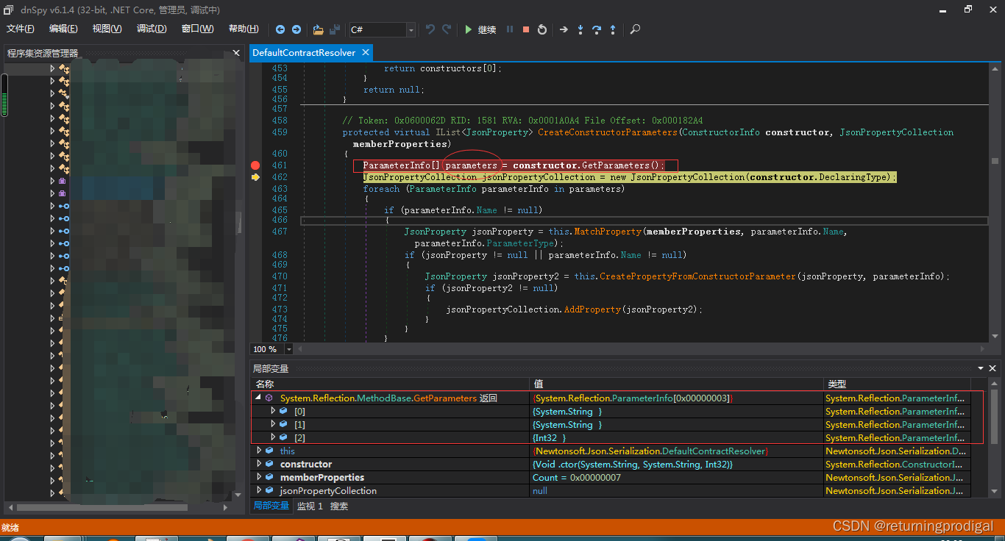Click the Restart debugging icon
Viewport: 1005px width, 541px height.
[x=542, y=29]
